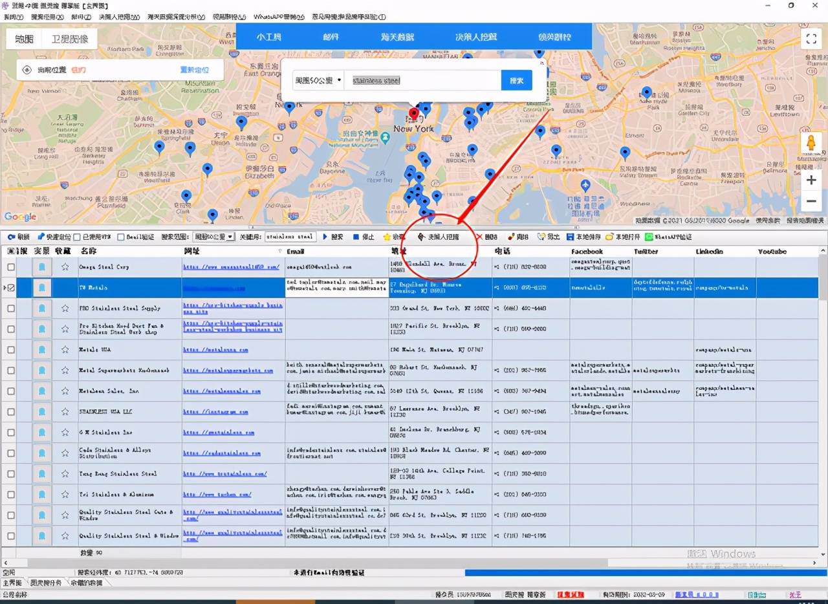The image size is (828, 604).
Task: Click the 关键词 keyword input field
Action: [x=290, y=237]
